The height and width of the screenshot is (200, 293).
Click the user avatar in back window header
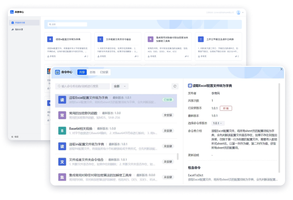tap(238, 12)
